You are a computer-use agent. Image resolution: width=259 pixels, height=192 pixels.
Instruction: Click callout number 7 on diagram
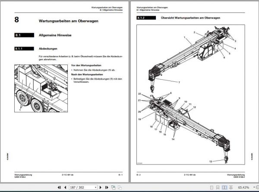click(x=179, y=82)
